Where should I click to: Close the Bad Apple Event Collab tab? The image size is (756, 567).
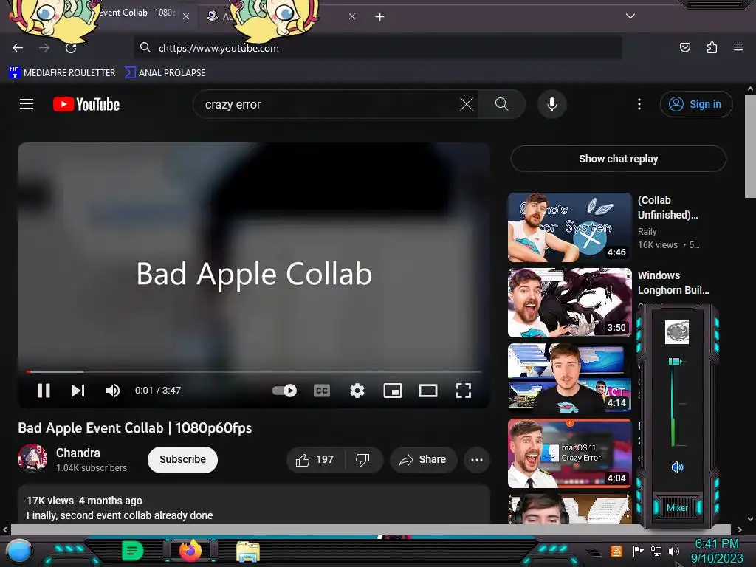(186, 16)
